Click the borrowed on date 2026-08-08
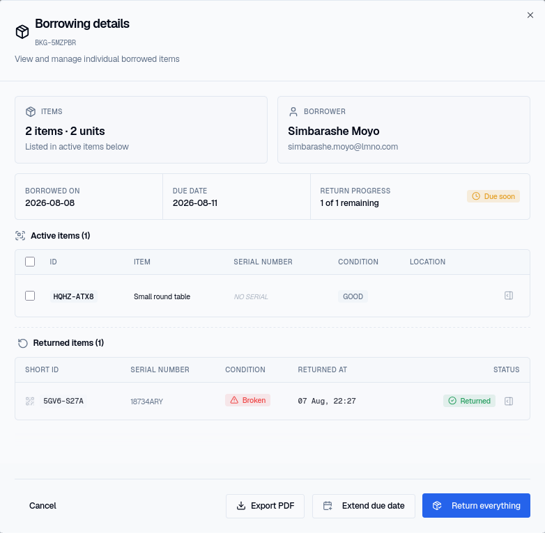Viewport: 545px width, 533px height. pyautogui.click(x=49, y=203)
